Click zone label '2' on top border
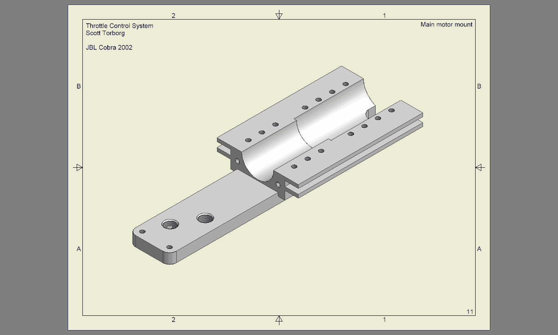This screenshot has height=335, width=558. pyautogui.click(x=173, y=16)
